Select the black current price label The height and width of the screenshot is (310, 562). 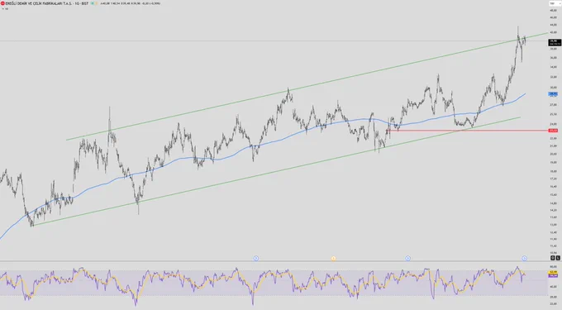[x=555, y=42]
